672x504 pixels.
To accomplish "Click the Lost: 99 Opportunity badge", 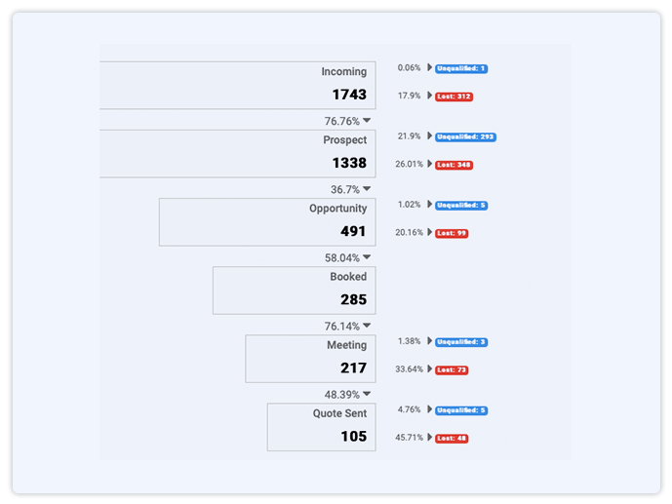I will pyautogui.click(x=452, y=233).
